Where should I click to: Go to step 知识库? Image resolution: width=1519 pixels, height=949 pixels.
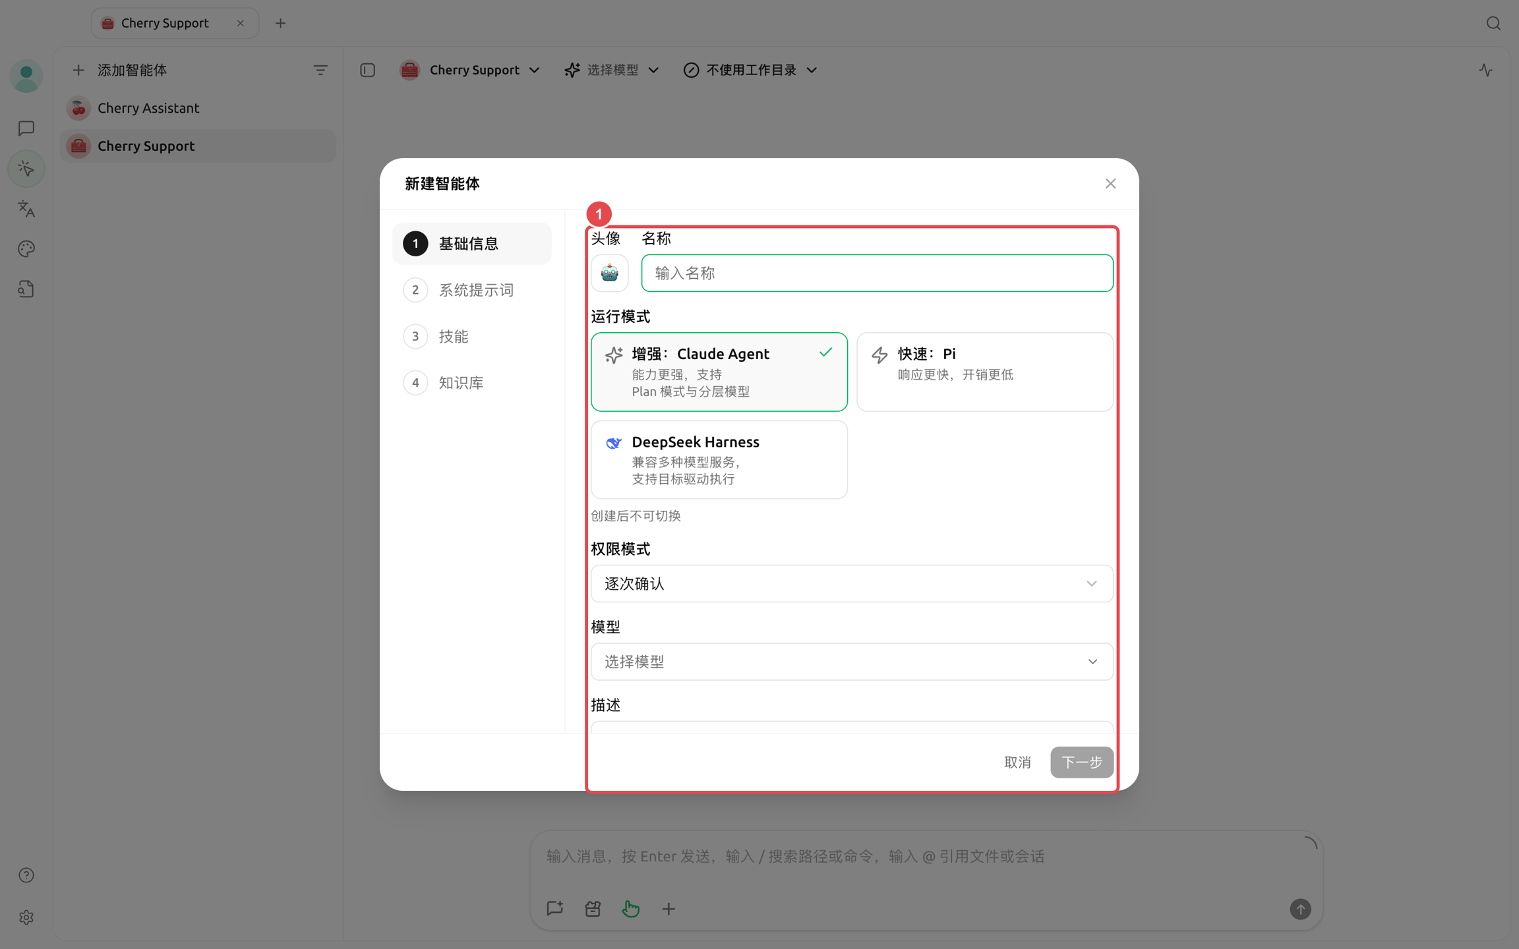click(x=472, y=383)
